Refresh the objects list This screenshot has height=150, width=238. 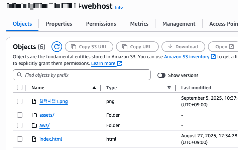pyautogui.click(x=57, y=47)
